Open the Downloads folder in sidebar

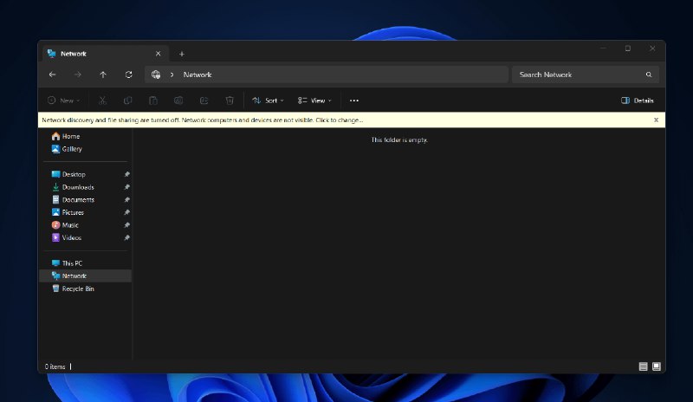73,187
